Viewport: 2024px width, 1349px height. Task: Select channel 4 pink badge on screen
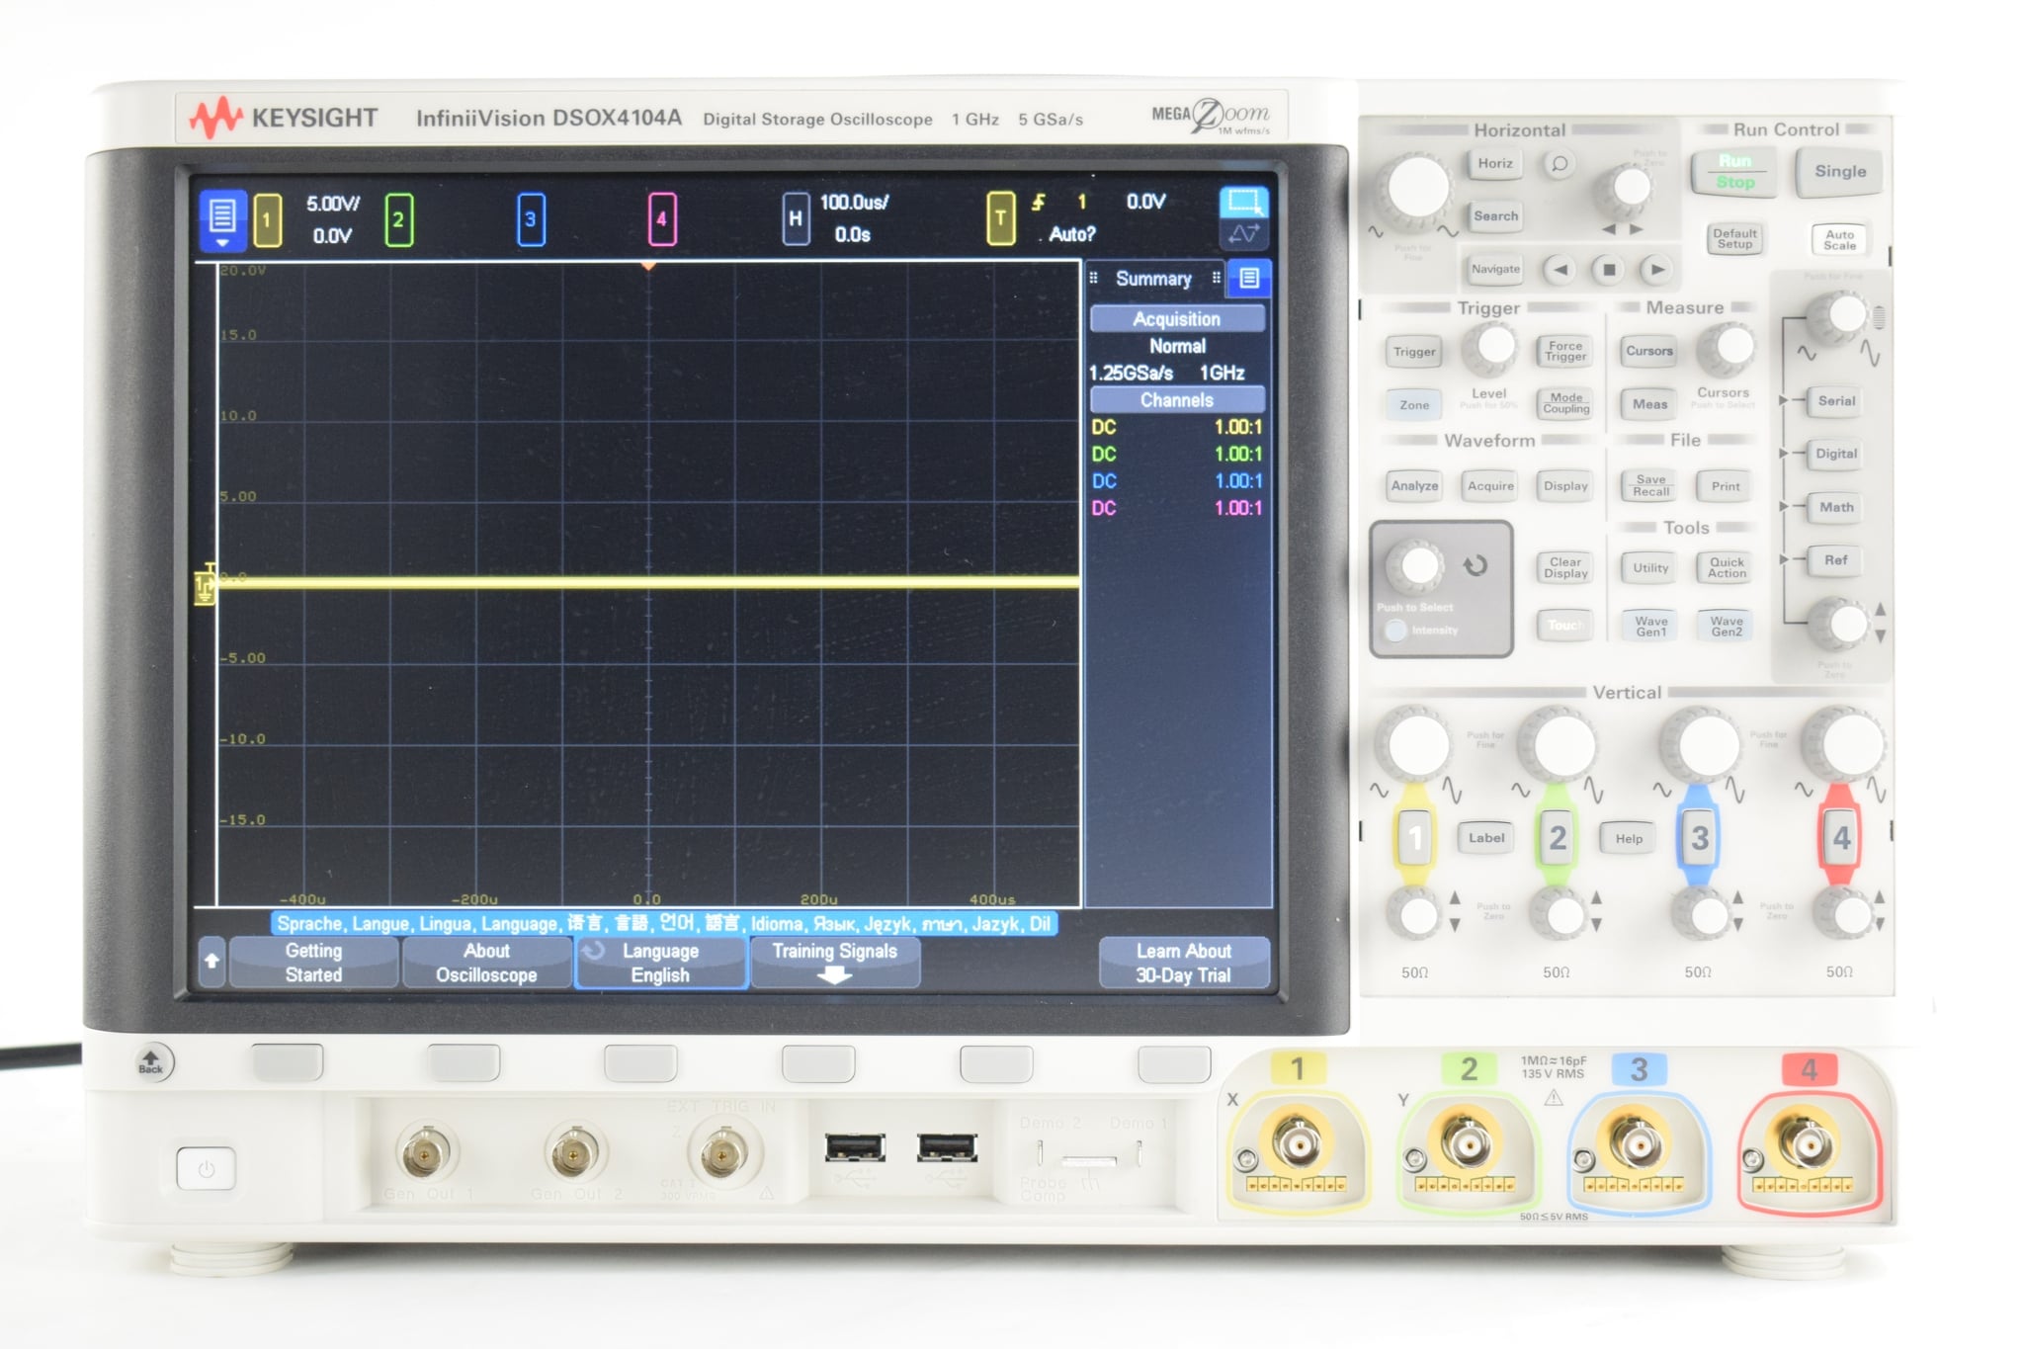click(x=661, y=219)
